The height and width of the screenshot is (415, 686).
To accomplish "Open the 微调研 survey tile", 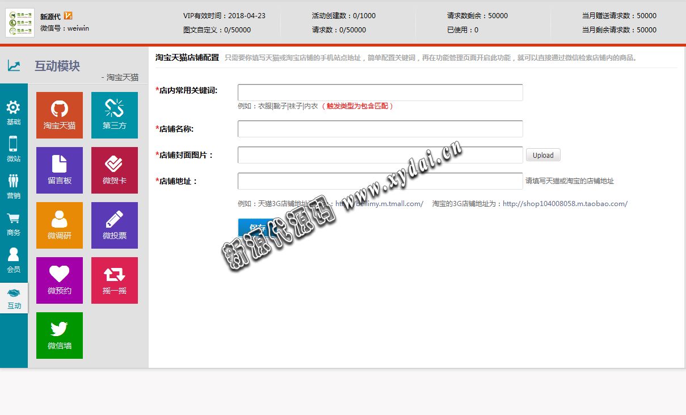I will [60, 225].
